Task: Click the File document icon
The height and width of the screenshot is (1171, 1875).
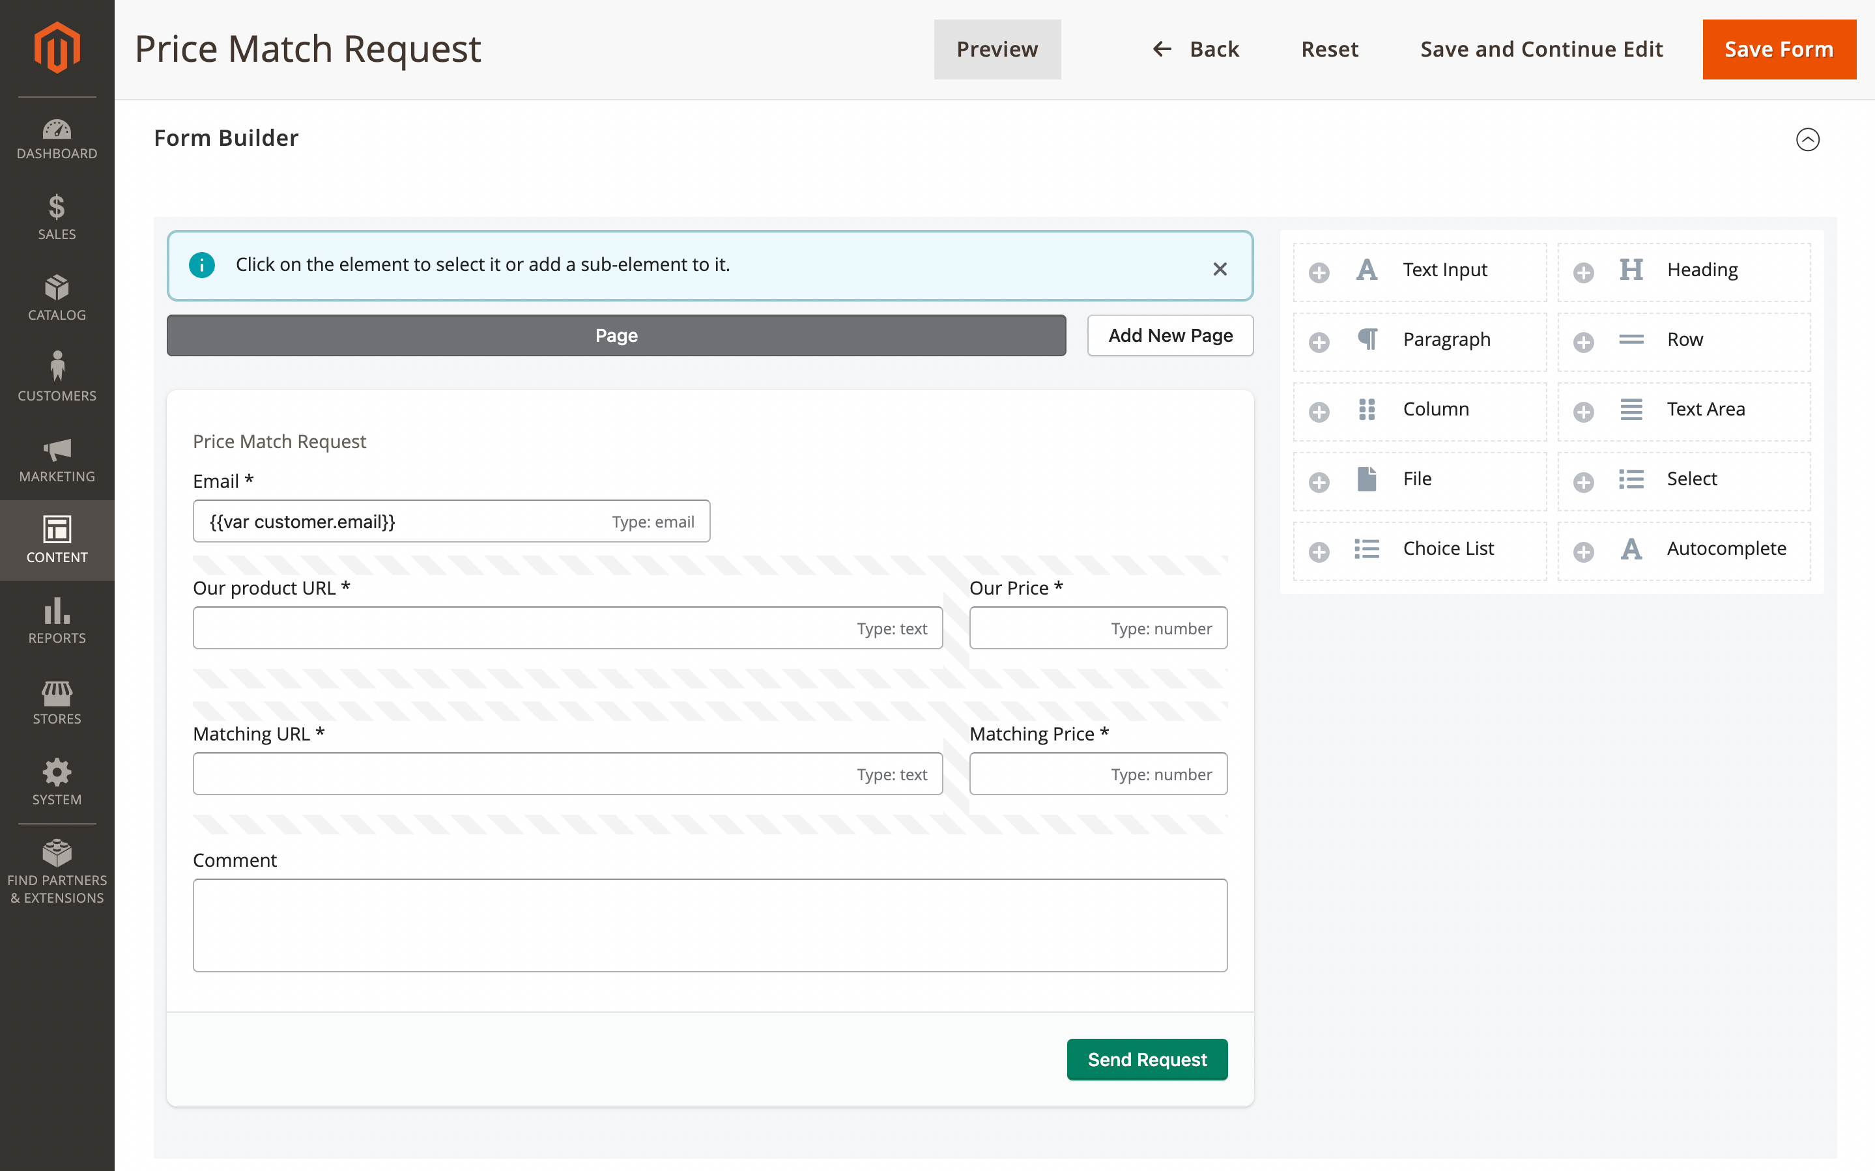Action: click(1367, 479)
